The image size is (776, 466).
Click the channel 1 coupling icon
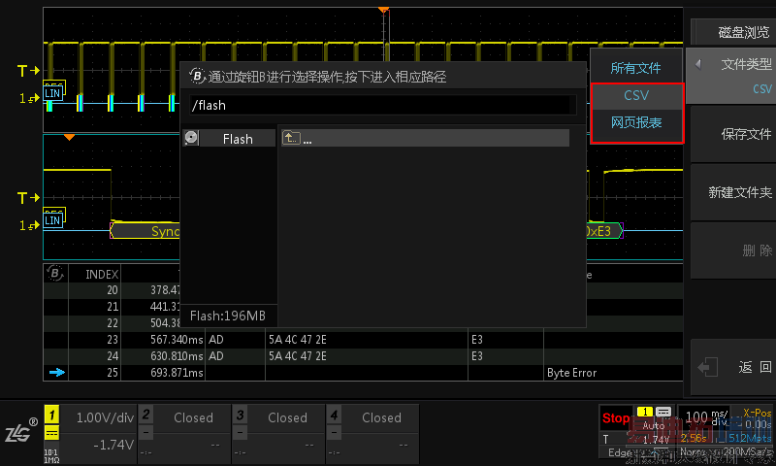tap(52, 433)
